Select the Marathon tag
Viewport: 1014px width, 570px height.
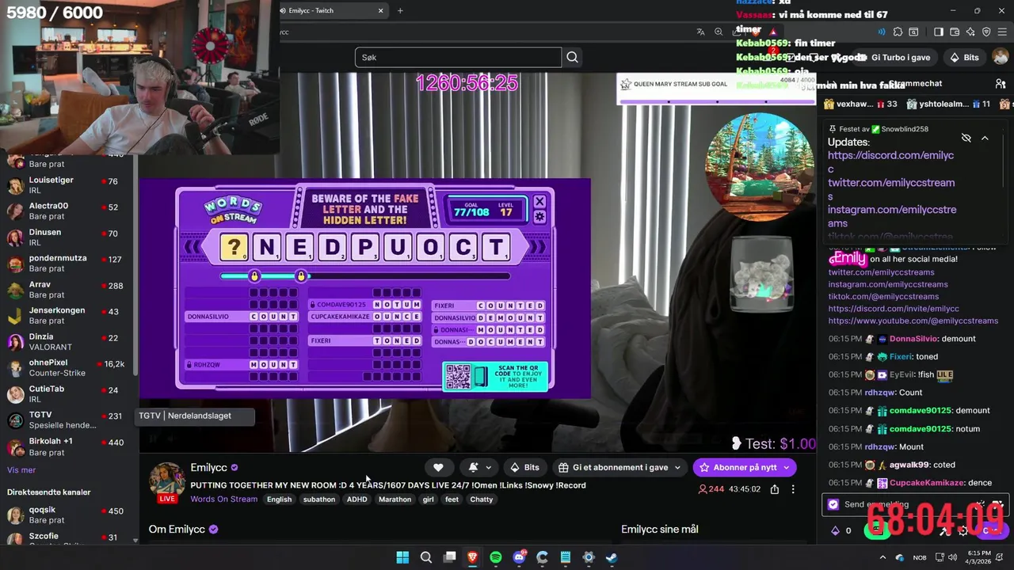pyautogui.click(x=395, y=500)
